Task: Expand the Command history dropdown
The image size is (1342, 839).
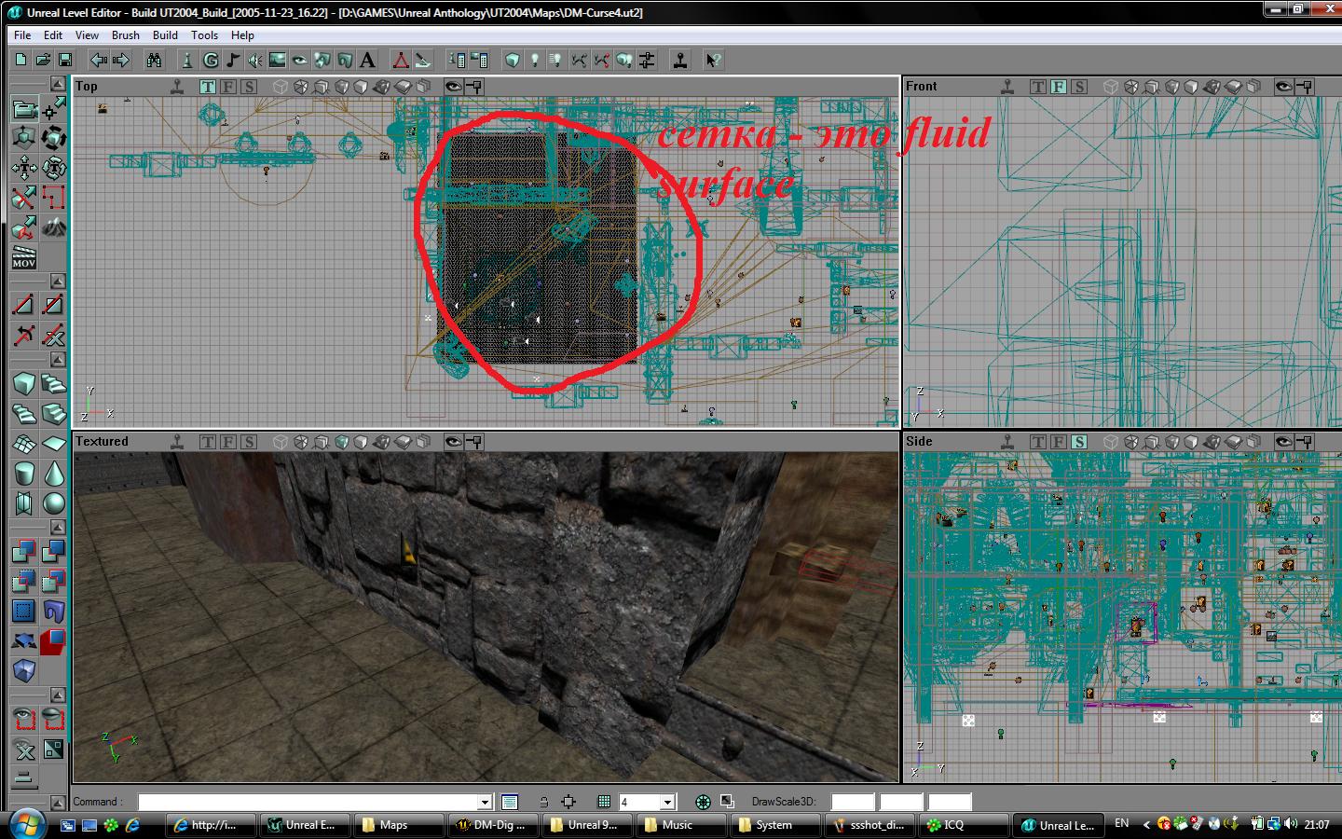Action: tap(485, 803)
